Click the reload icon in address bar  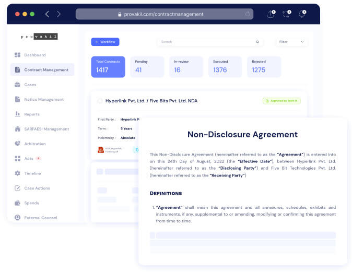click(248, 14)
